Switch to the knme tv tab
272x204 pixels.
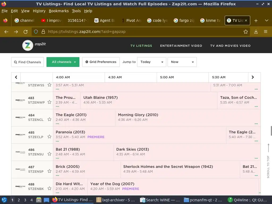(x=210, y=20)
